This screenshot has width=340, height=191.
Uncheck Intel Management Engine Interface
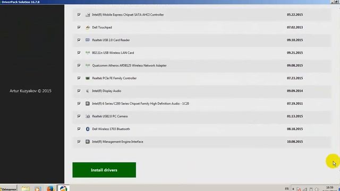[79, 142]
